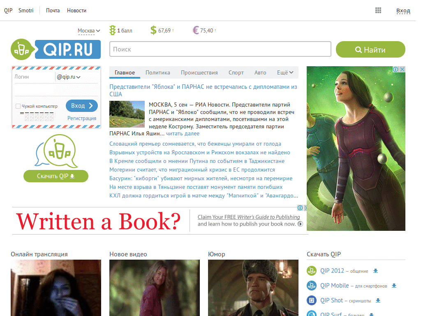Click the info icon on book ad
This screenshot has width=421, height=316.
(x=300, y=208)
